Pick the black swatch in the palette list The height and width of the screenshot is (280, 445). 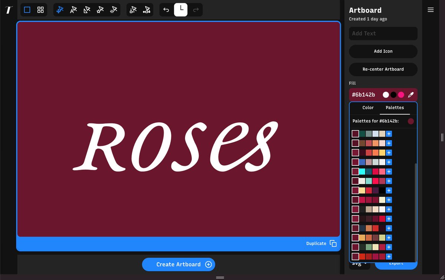pyautogui.click(x=382, y=191)
